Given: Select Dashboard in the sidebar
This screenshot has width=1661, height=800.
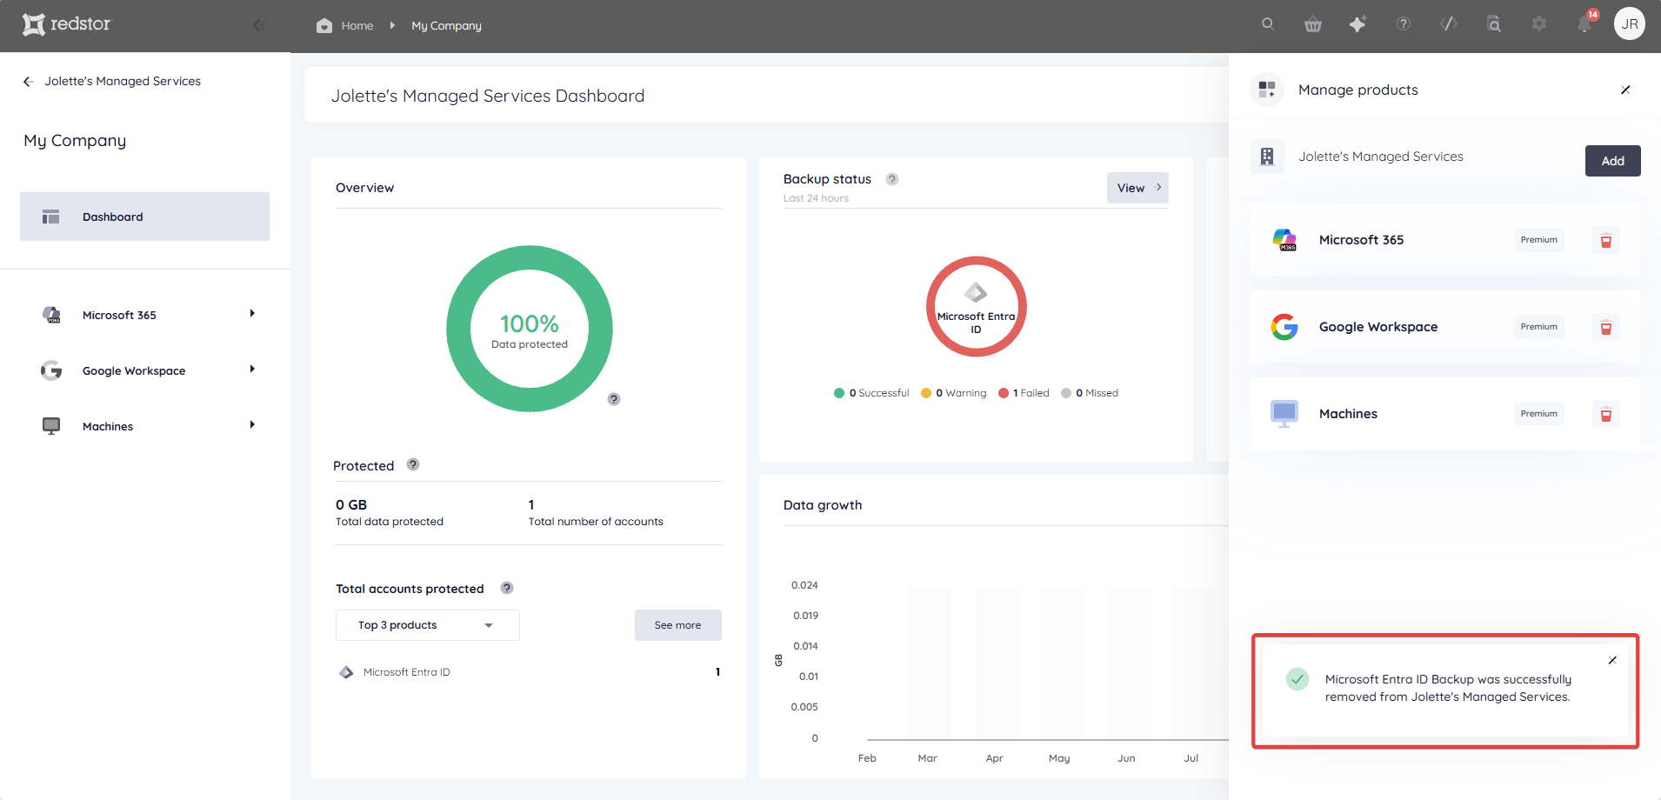Looking at the screenshot, I should coord(144,217).
